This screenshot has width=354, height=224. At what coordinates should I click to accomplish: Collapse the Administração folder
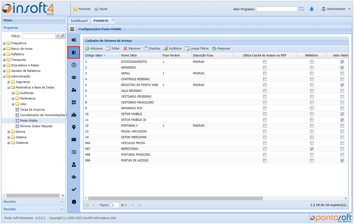point(4,76)
